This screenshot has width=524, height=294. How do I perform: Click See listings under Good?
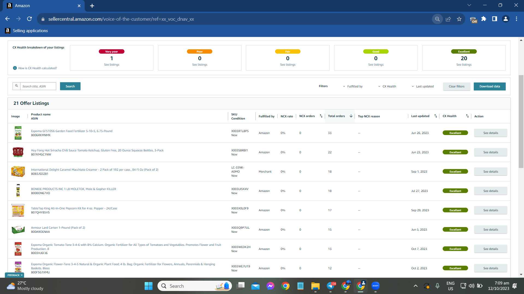coord(376,65)
